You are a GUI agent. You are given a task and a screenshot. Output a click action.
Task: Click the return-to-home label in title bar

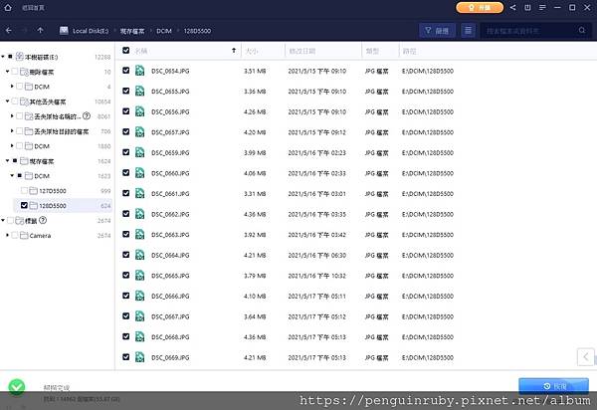click(x=33, y=8)
